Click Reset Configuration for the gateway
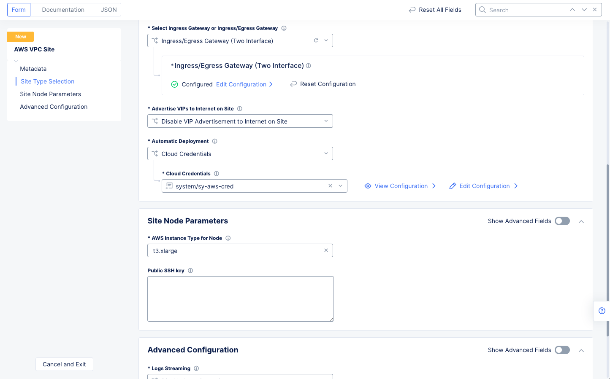The image size is (610, 379). [x=323, y=83]
